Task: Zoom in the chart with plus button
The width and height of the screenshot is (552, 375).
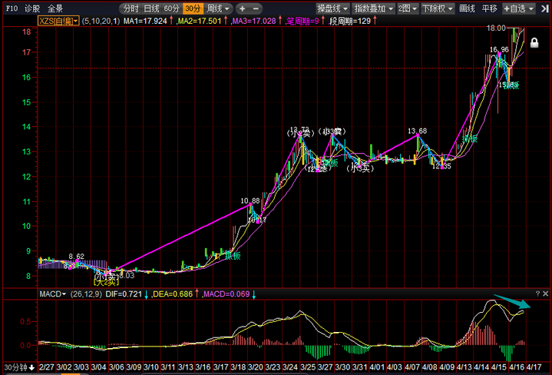Action: pos(242,8)
